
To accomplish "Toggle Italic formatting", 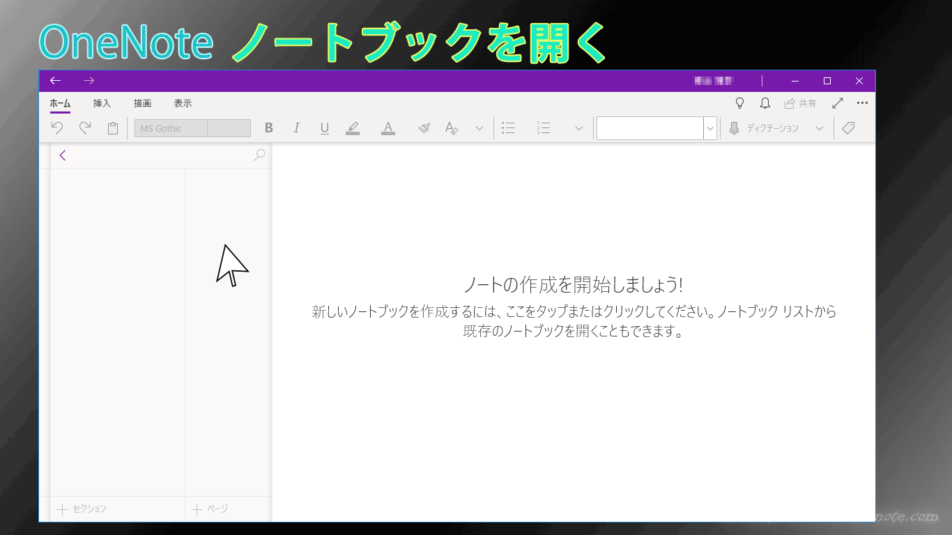I will [297, 128].
